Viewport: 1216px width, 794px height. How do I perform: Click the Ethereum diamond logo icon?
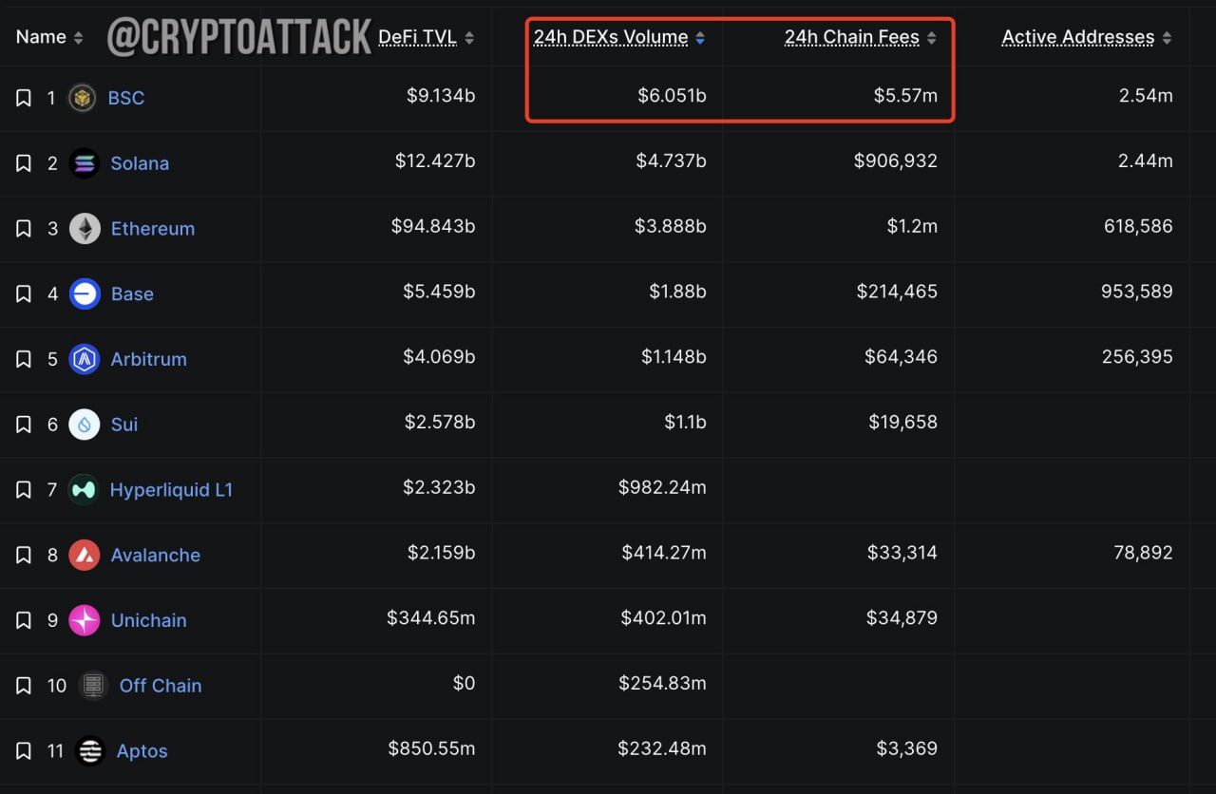[85, 229]
